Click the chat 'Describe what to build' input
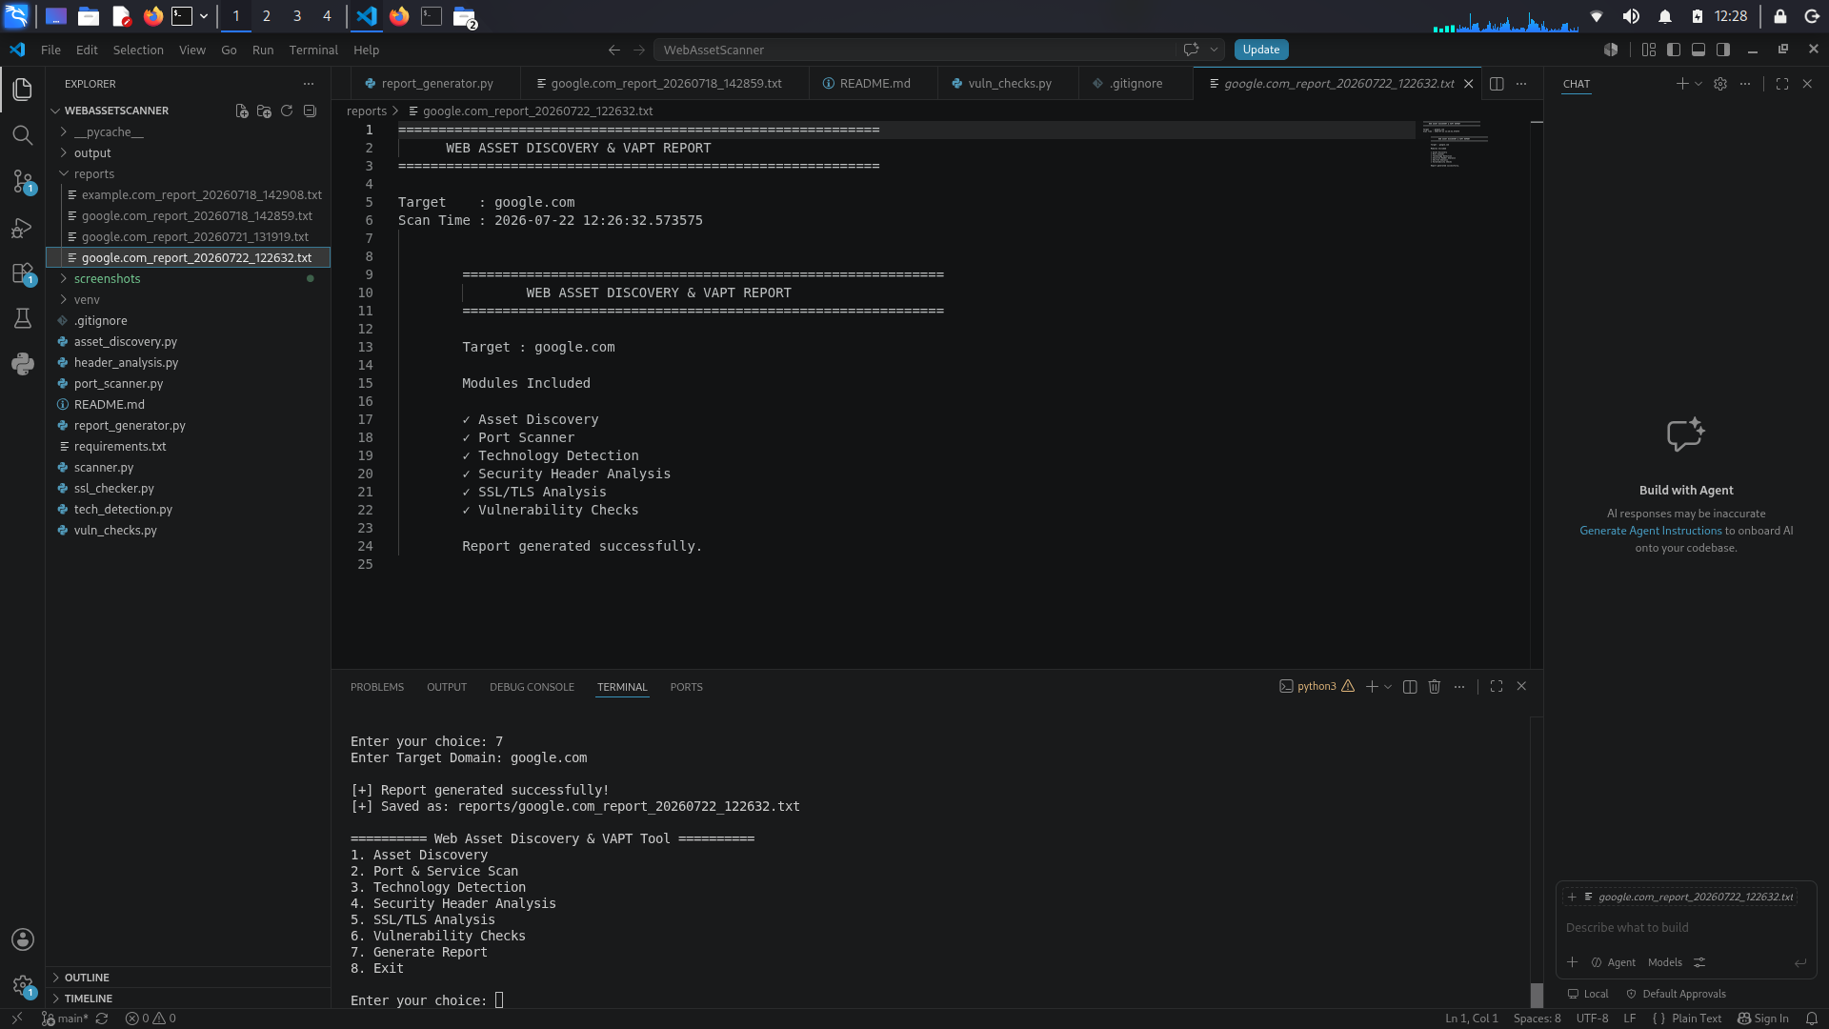1829x1029 pixels. point(1686,927)
